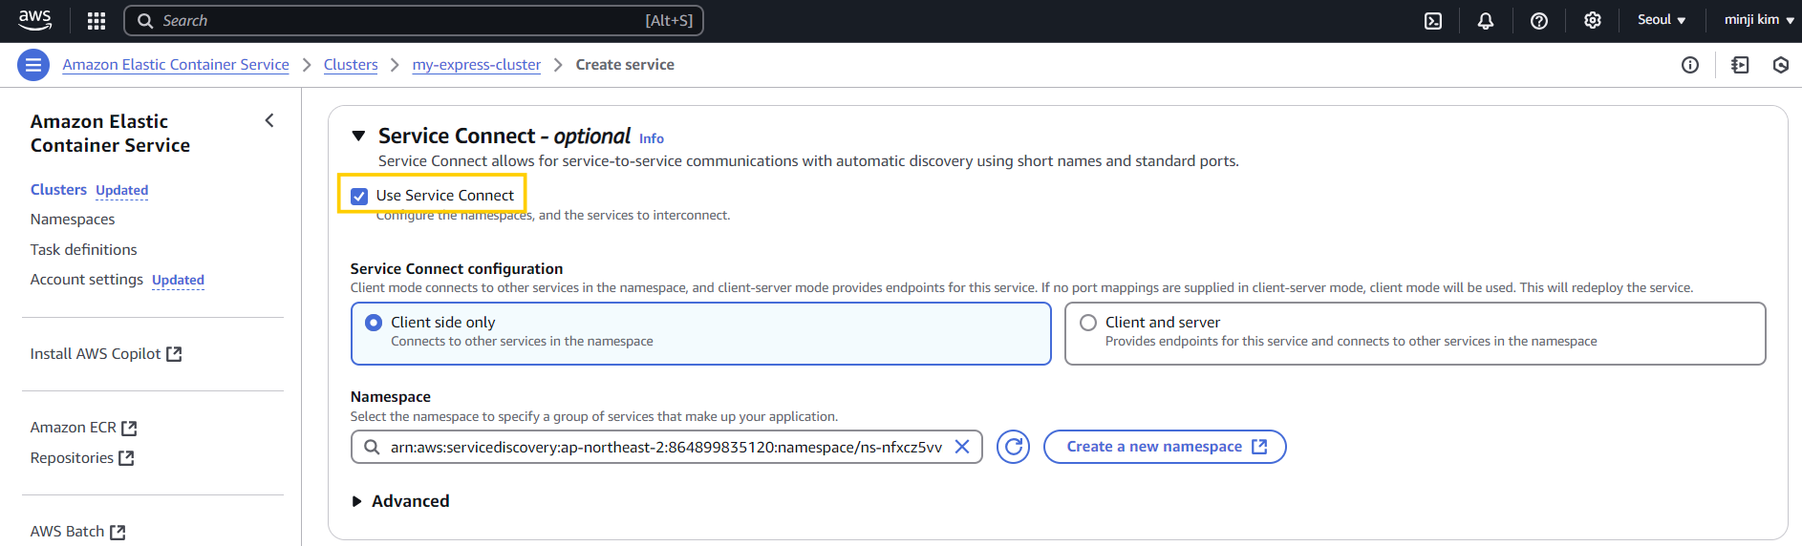Image resolution: width=1802 pixels, height=546 pixels.
Task: Open my-express-cluster breadcrumb link
Action: coord(477,65)
